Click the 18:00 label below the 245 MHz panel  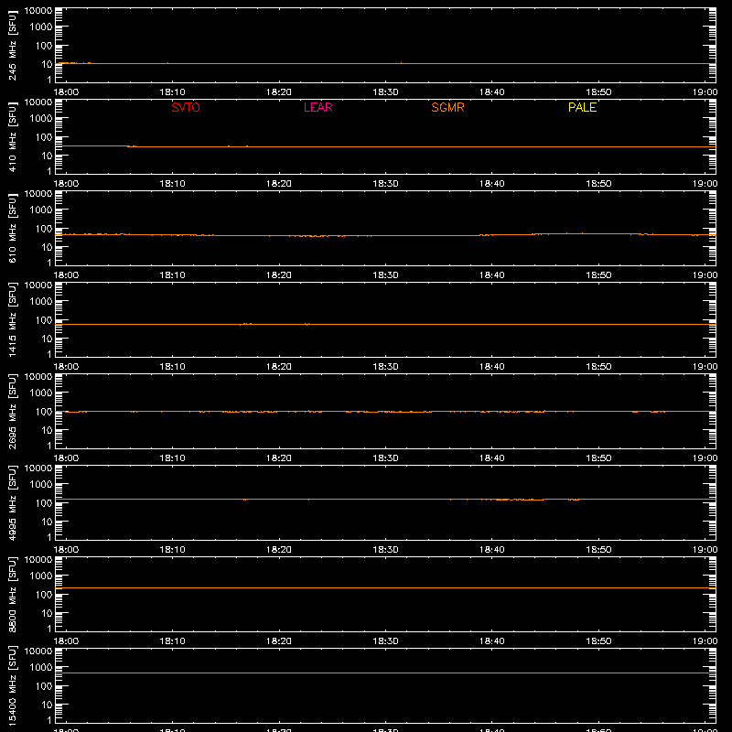66,92
